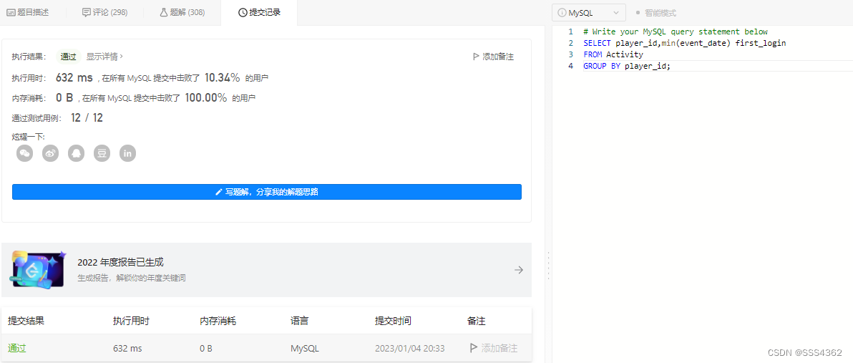Click the comment line in editor
The image size is (853, 363).
pyautogui.click(x=675, y=32)
